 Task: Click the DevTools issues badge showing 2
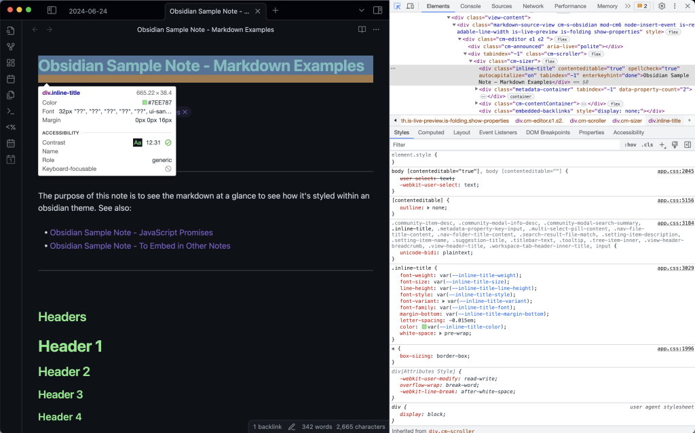pyautogui.click(x=642, y=6)
